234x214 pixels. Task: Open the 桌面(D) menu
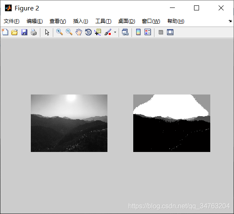pos(127,21)
